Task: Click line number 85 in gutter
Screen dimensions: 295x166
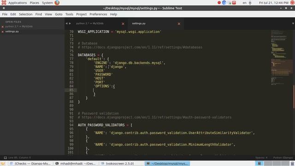Action: tap(71, 90)
